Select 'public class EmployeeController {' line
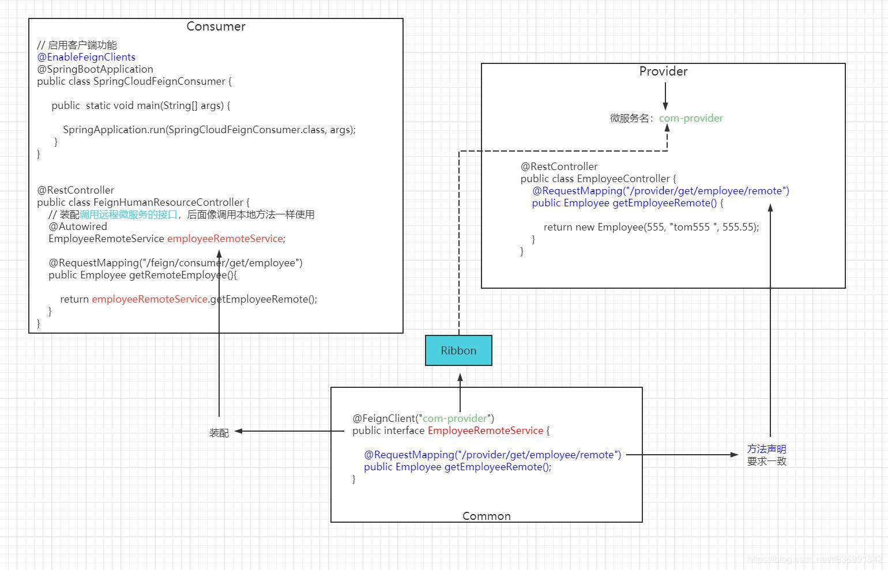 (599, 179)
